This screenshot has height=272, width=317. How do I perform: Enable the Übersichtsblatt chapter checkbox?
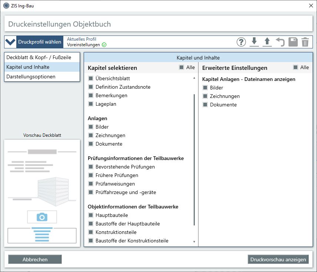(91, 78)
